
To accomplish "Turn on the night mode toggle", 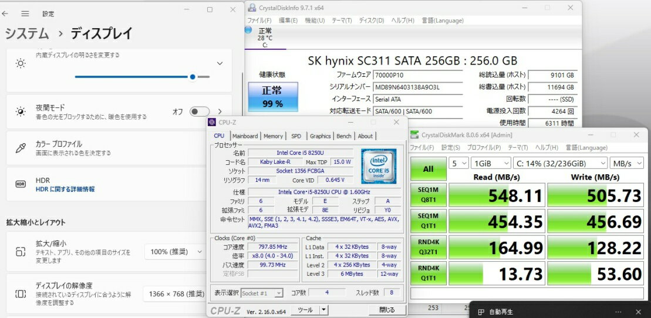I will tap(199, 111).
